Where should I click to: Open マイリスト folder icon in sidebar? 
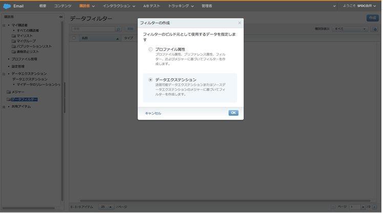point(14,36)
